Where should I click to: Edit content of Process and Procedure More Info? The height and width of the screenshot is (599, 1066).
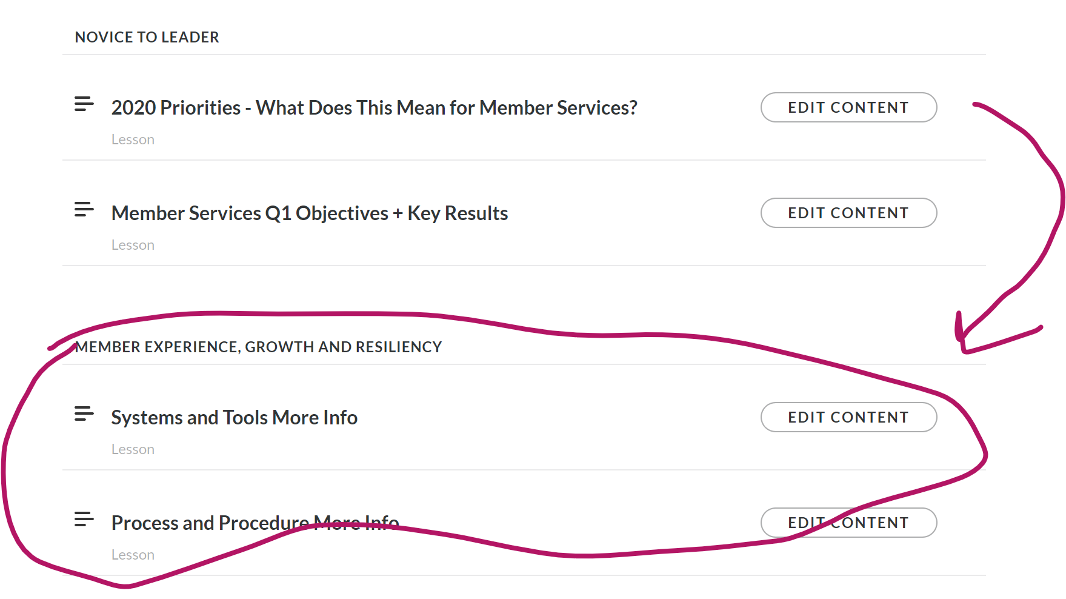coord(848,523)
